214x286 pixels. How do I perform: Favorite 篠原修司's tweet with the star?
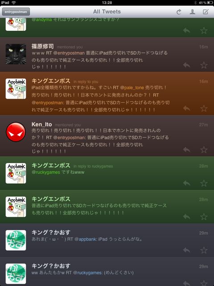click(204, 65)
